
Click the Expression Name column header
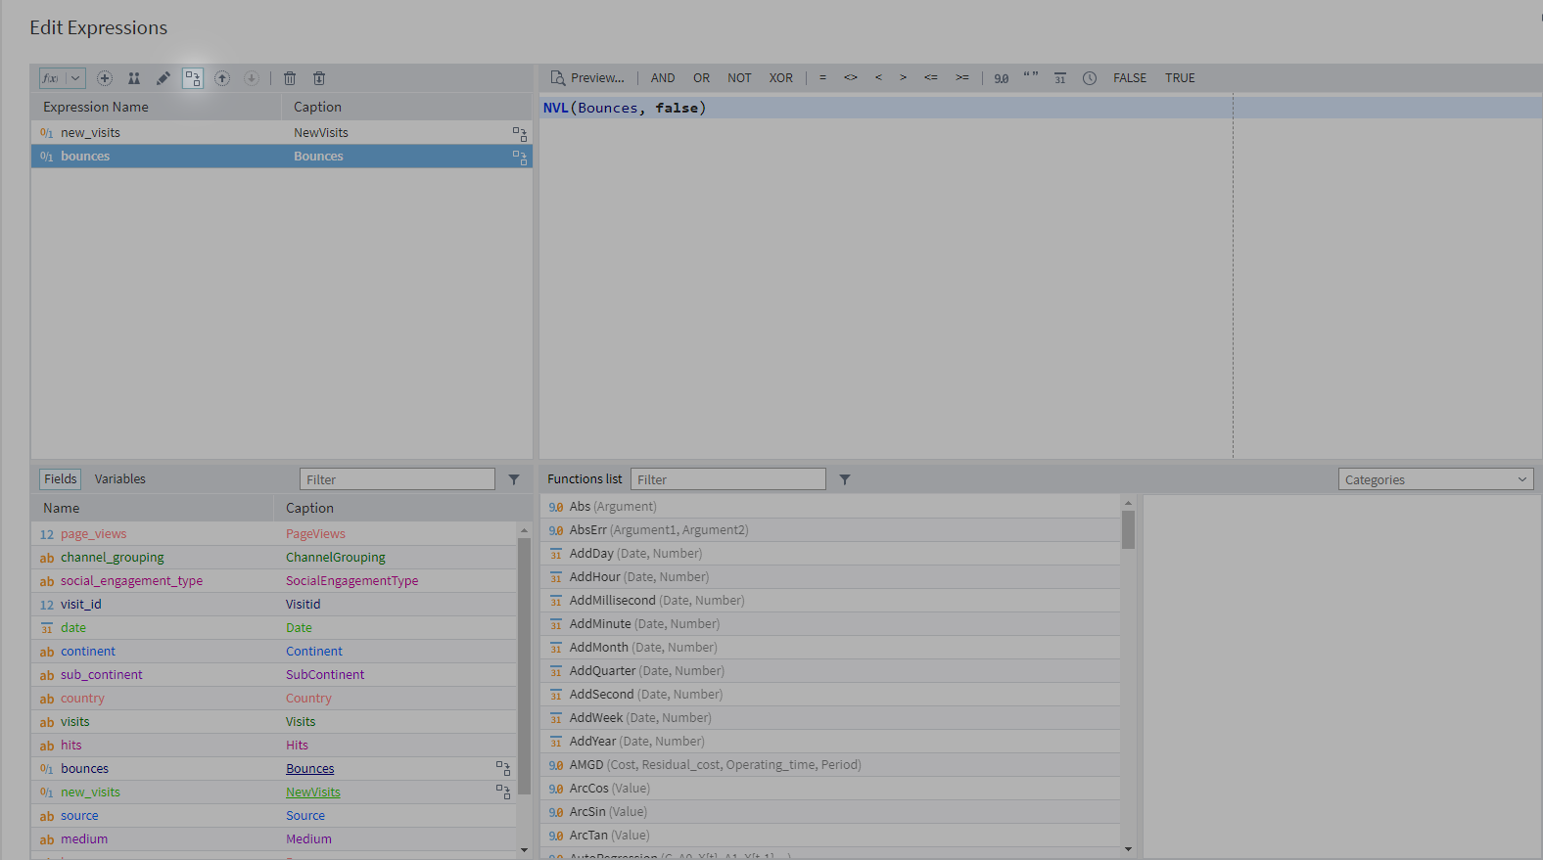click(x=157, y=107)
